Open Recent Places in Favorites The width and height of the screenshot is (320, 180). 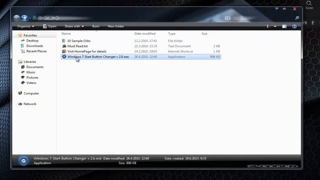36,51
